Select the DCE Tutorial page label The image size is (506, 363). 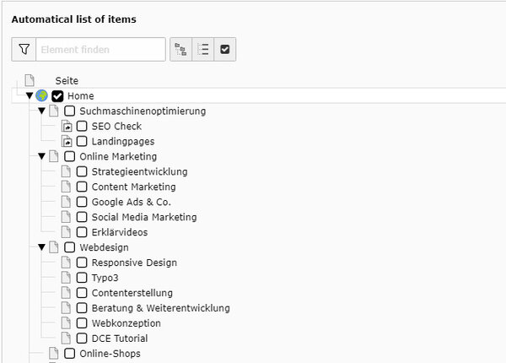pyautogui.click(x=120, y=339)
